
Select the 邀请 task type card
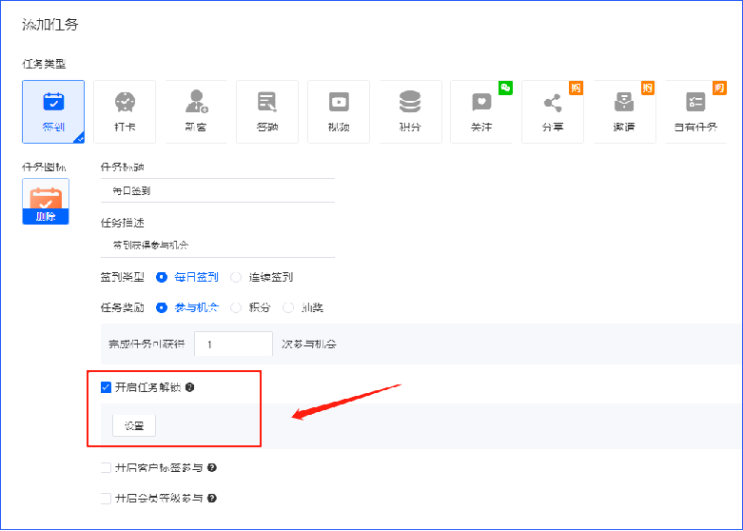point(624,112)
